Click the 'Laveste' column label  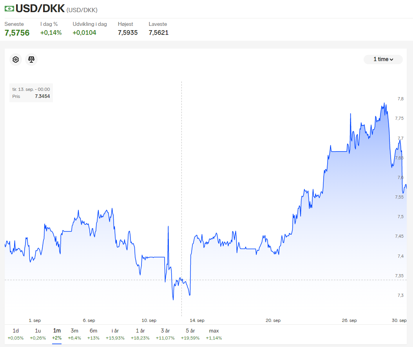158,24
